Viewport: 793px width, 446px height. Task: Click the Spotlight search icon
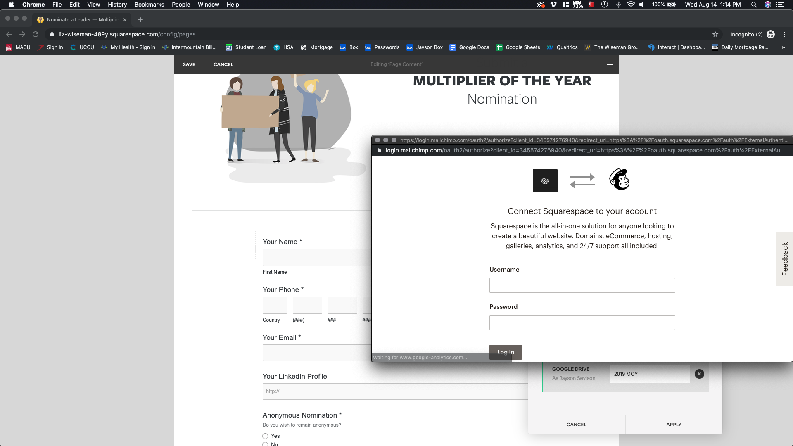(754, 5)
